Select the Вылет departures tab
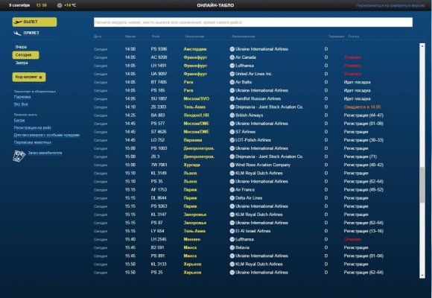The image size is (432, 298). [34, 22]
